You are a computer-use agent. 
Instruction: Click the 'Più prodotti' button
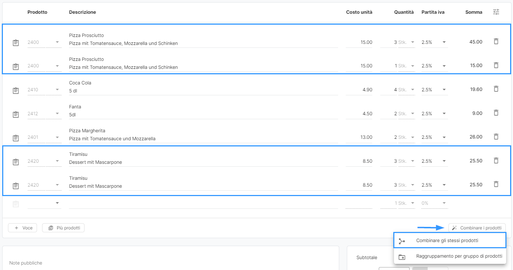tap(63, 228)
